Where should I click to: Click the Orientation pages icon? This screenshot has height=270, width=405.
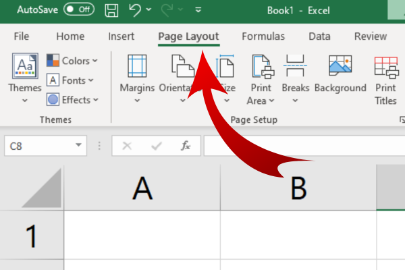(183, 66)
